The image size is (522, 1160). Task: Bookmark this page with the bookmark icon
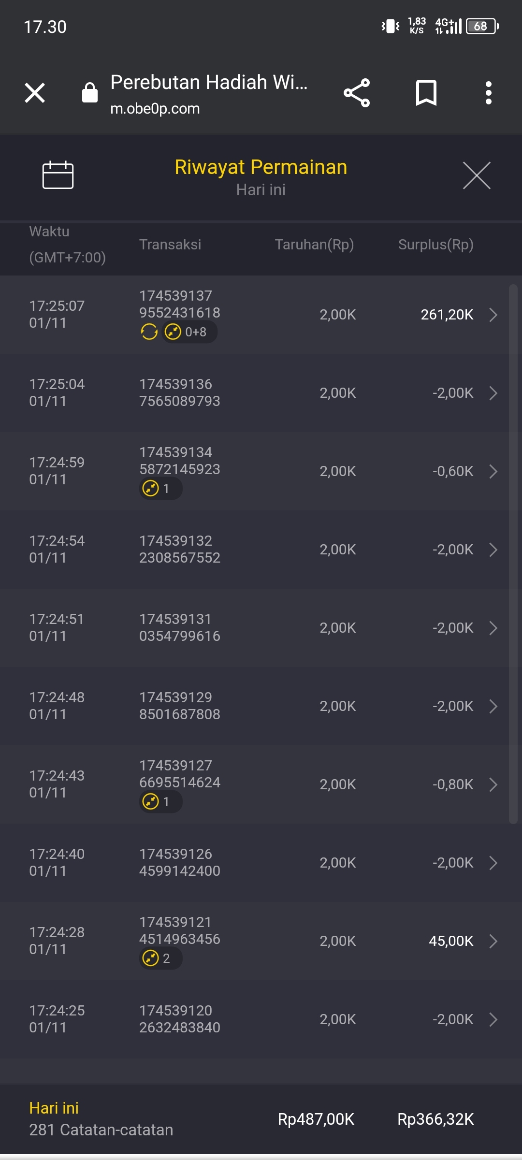pos(426,93)
